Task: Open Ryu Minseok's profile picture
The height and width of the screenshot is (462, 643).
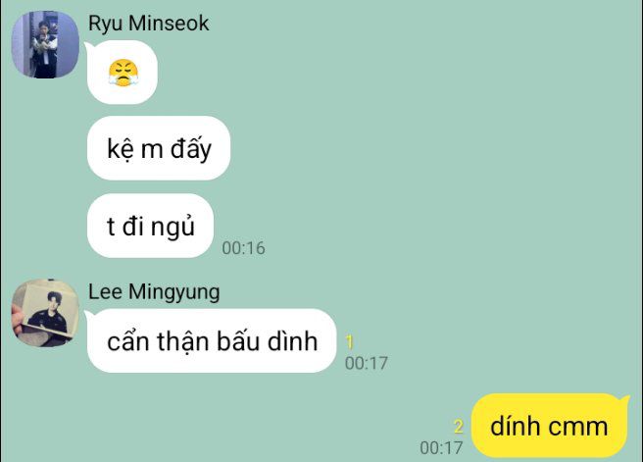Action: click(x=45, y=44)
